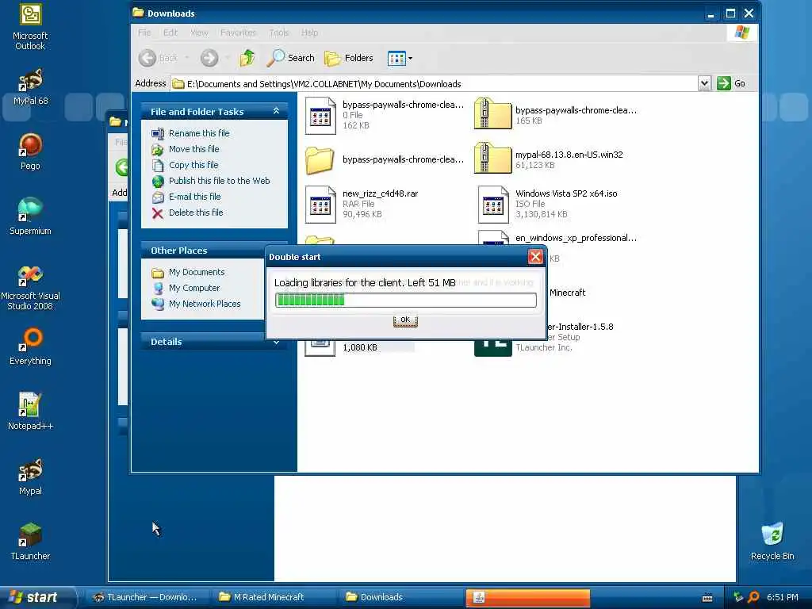Click Publish this file to the Web
Image resolution: width=812 pixels, height=609 pixels.
[219, 181]
